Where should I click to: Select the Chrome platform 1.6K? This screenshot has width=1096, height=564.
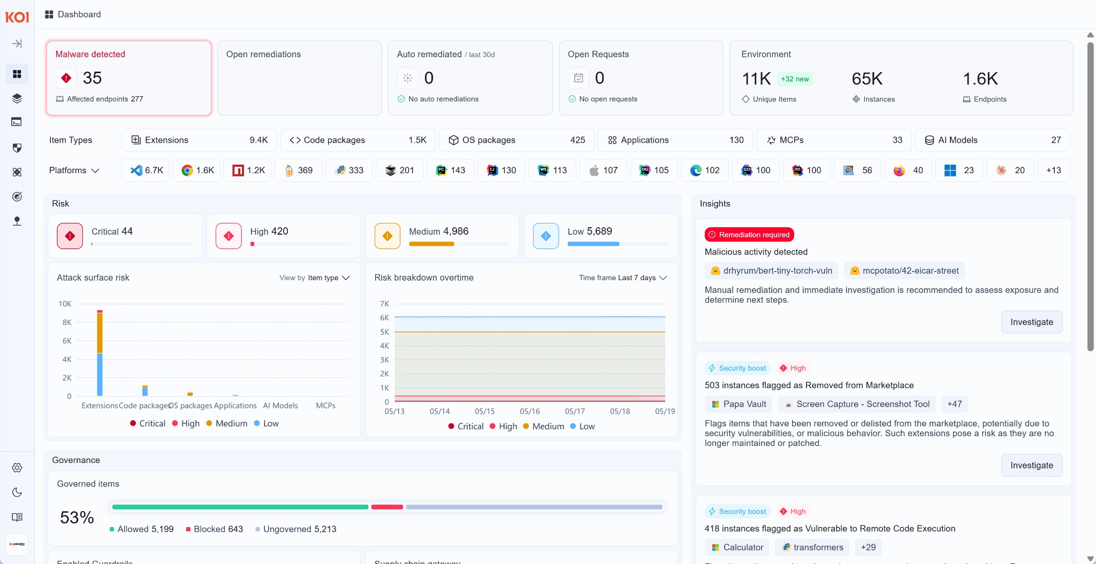pos(197,171)
